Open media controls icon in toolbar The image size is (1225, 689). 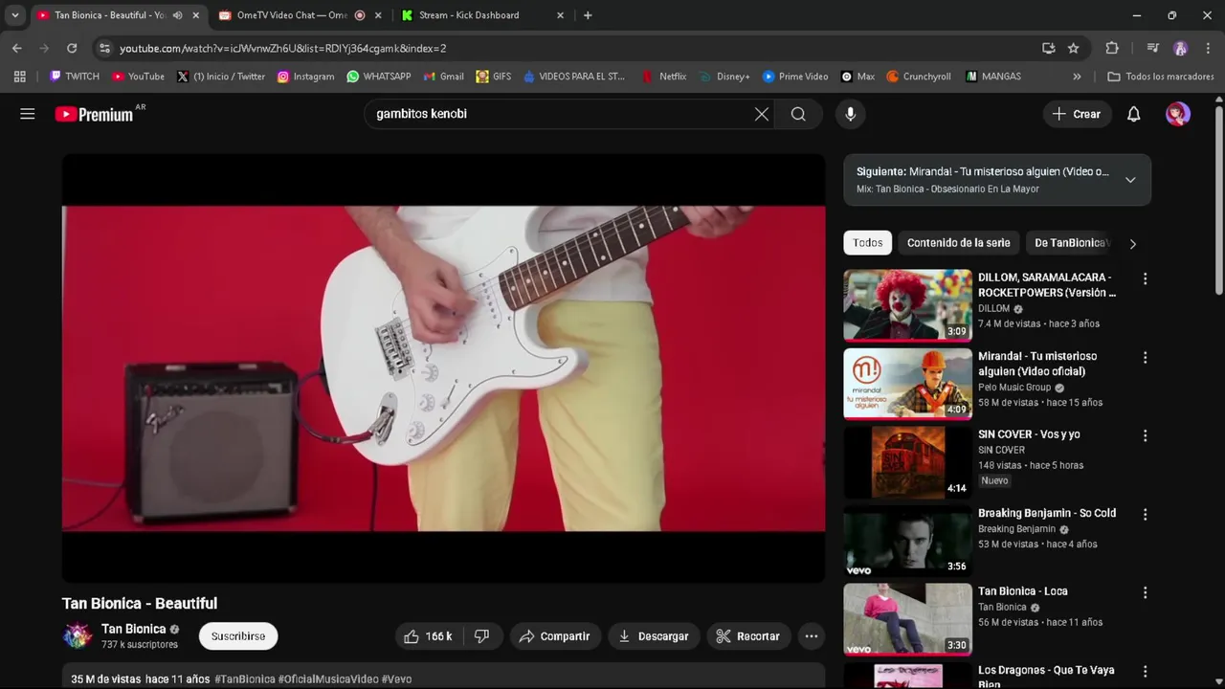[1152, 48]
